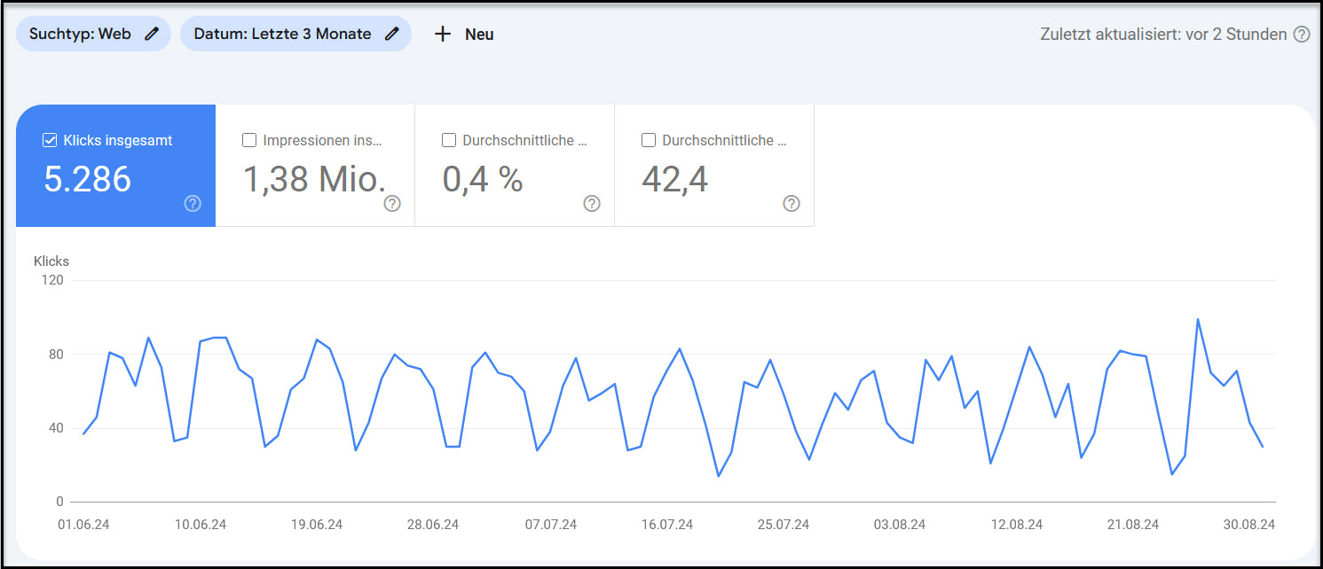Click the 07.07.24 date label
Viewport: 1323px width, 569px height.
click(x=550, y=525)
